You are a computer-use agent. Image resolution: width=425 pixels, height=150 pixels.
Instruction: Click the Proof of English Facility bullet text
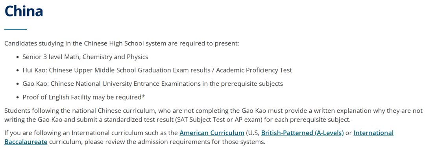[84, 98]
